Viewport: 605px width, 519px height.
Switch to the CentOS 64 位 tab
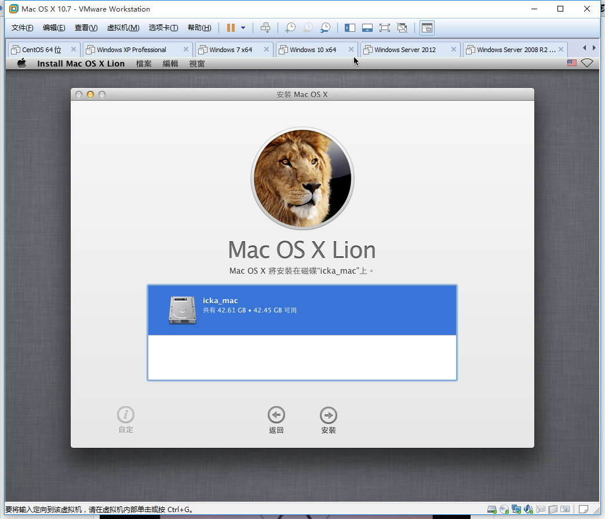point(41,50)
